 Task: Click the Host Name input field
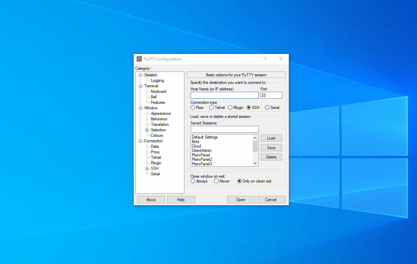click(x=224, y=95)
